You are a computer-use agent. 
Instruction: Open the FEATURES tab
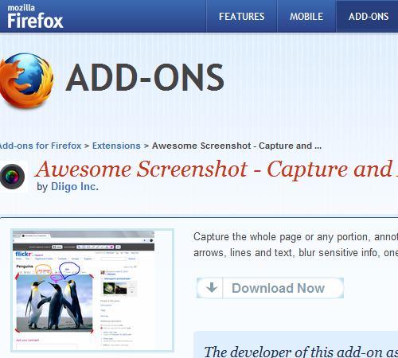coord(242,17)
